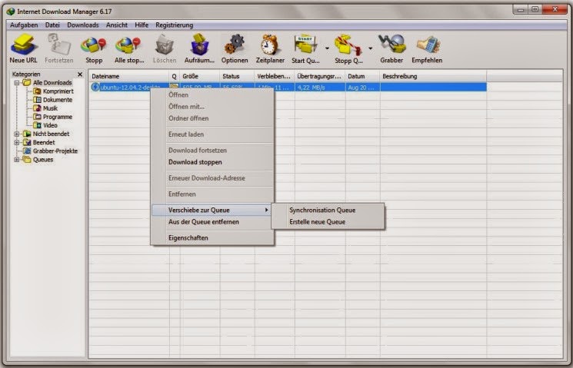573x368 pixels.
Task: Open the Stopp Queue dropdown arrow
Action: (x=370, y=48)
